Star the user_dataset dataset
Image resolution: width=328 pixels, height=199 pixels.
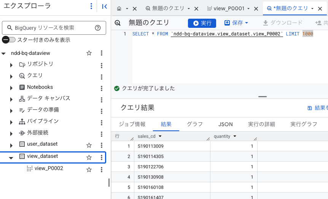point(89,145)
